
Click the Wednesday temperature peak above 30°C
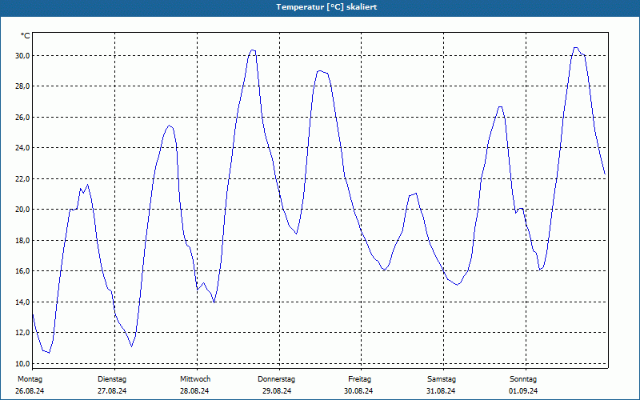253,50
